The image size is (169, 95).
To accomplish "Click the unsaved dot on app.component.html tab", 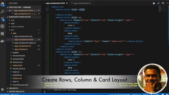I will [x=67, y=3].
